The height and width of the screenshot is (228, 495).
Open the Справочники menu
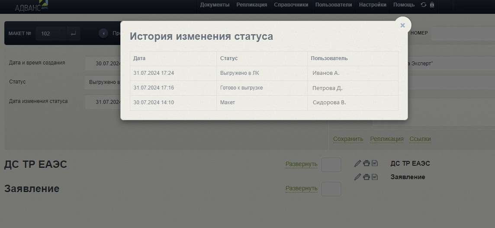coord(291,5)
